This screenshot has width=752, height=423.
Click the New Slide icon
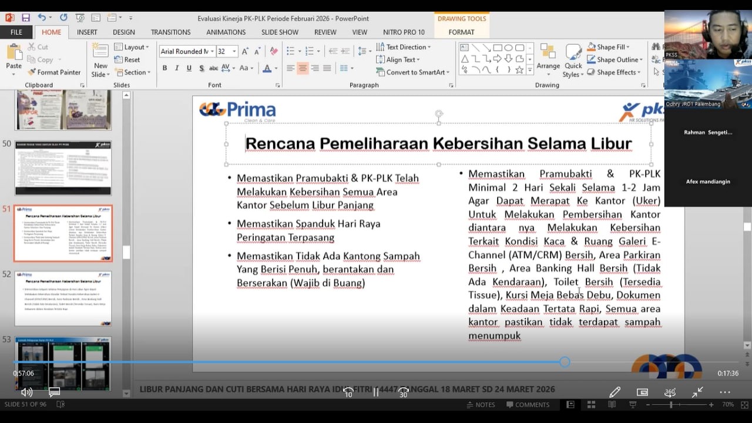click(x=100, y=52)
